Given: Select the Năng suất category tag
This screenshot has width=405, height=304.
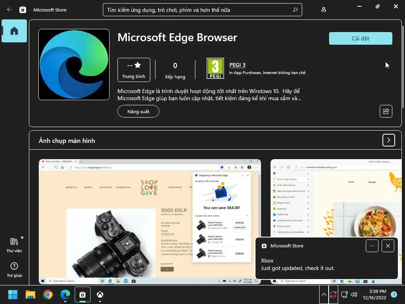Looking at the screenshot, I should (x=138, y=111).
